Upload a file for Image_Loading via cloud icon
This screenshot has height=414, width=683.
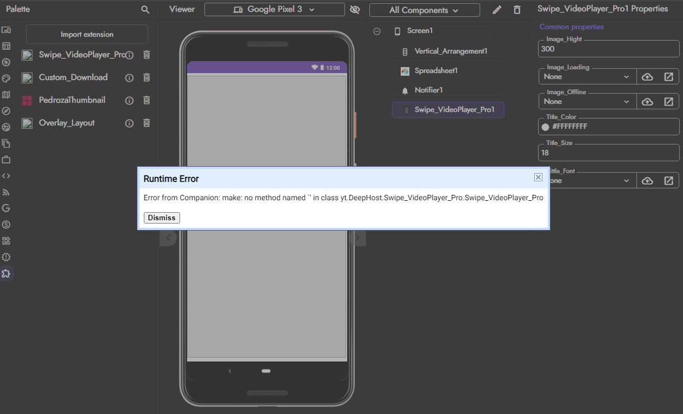click(647, 76)
